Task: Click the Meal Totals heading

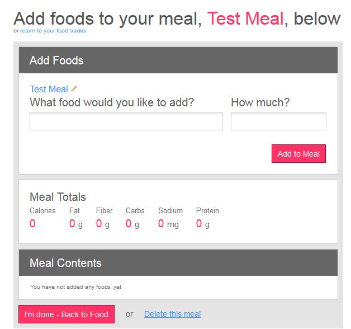Action: click(58, 197)
